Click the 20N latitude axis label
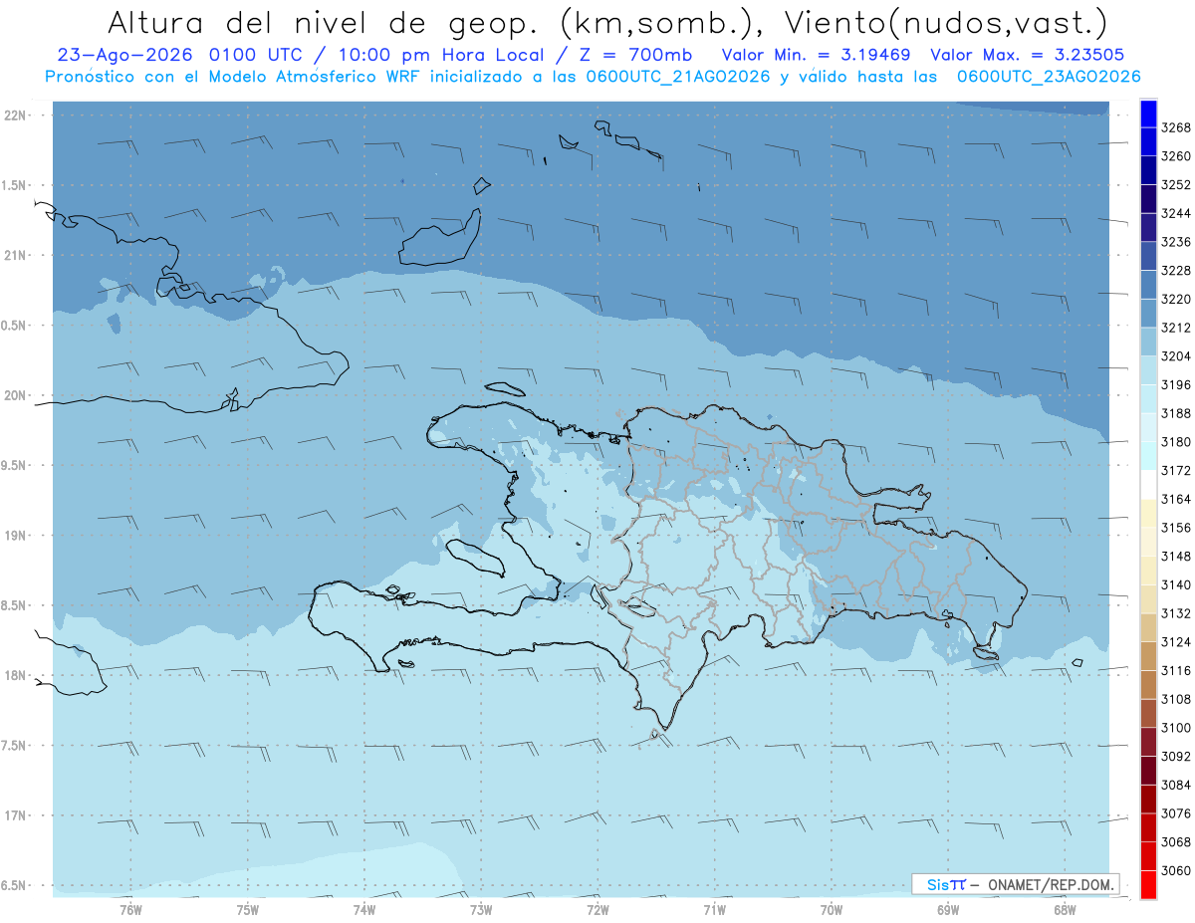The image size is (1195, 923). click(x=16, y=395)
